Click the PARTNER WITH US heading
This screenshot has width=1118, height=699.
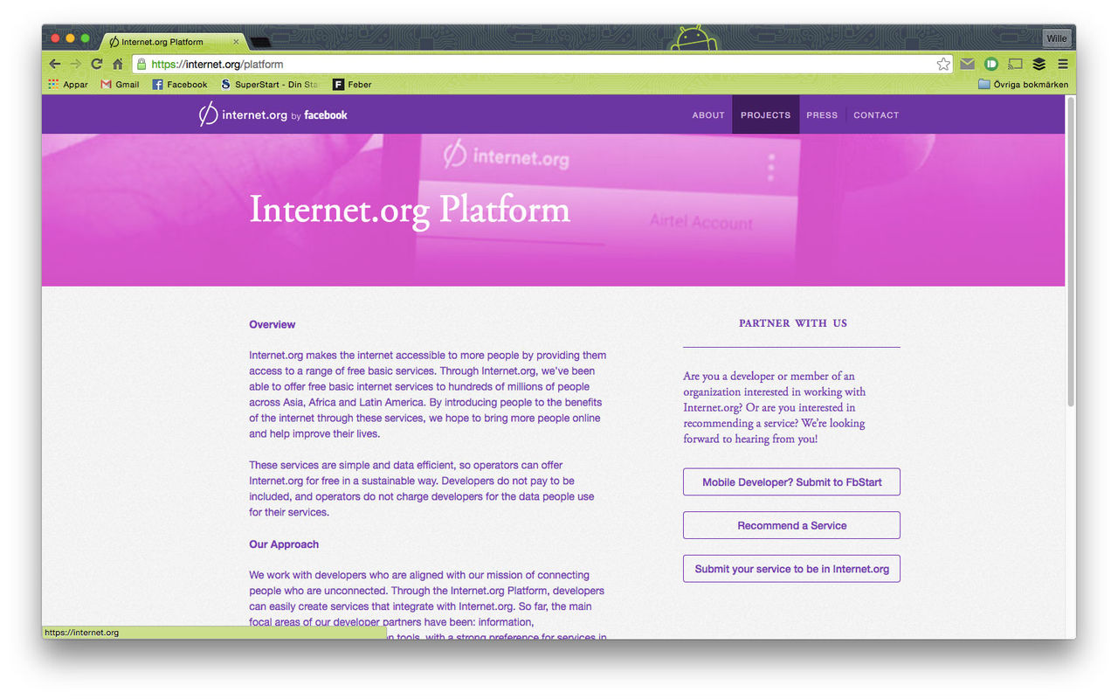click(x=792, y=323)
